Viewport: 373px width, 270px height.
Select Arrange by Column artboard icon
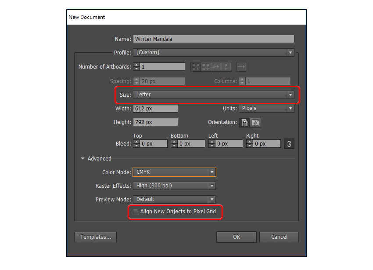226,67
